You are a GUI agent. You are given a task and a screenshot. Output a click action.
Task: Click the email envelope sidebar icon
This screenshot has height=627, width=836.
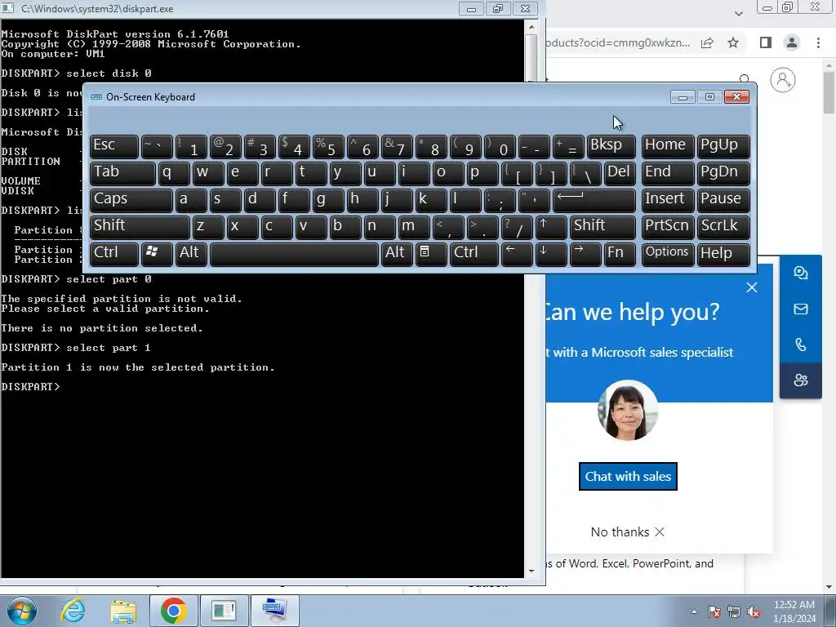[x=800, y=309]
